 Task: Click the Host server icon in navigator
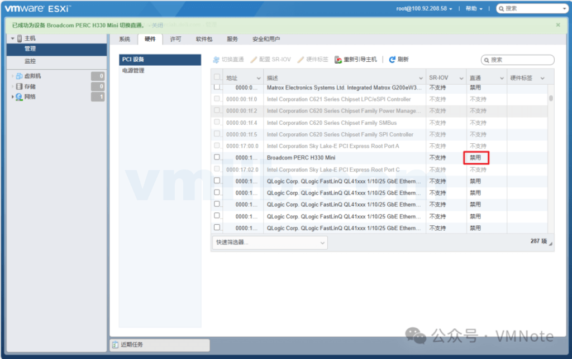[x=20, y=38]
